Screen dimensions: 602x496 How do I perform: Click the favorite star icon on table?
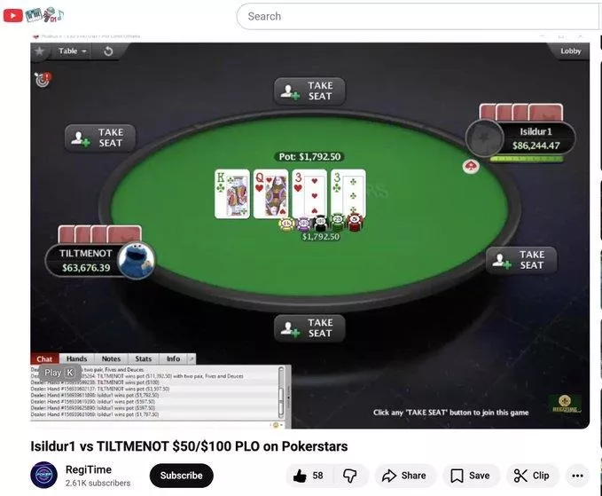[x=40, y=51]
